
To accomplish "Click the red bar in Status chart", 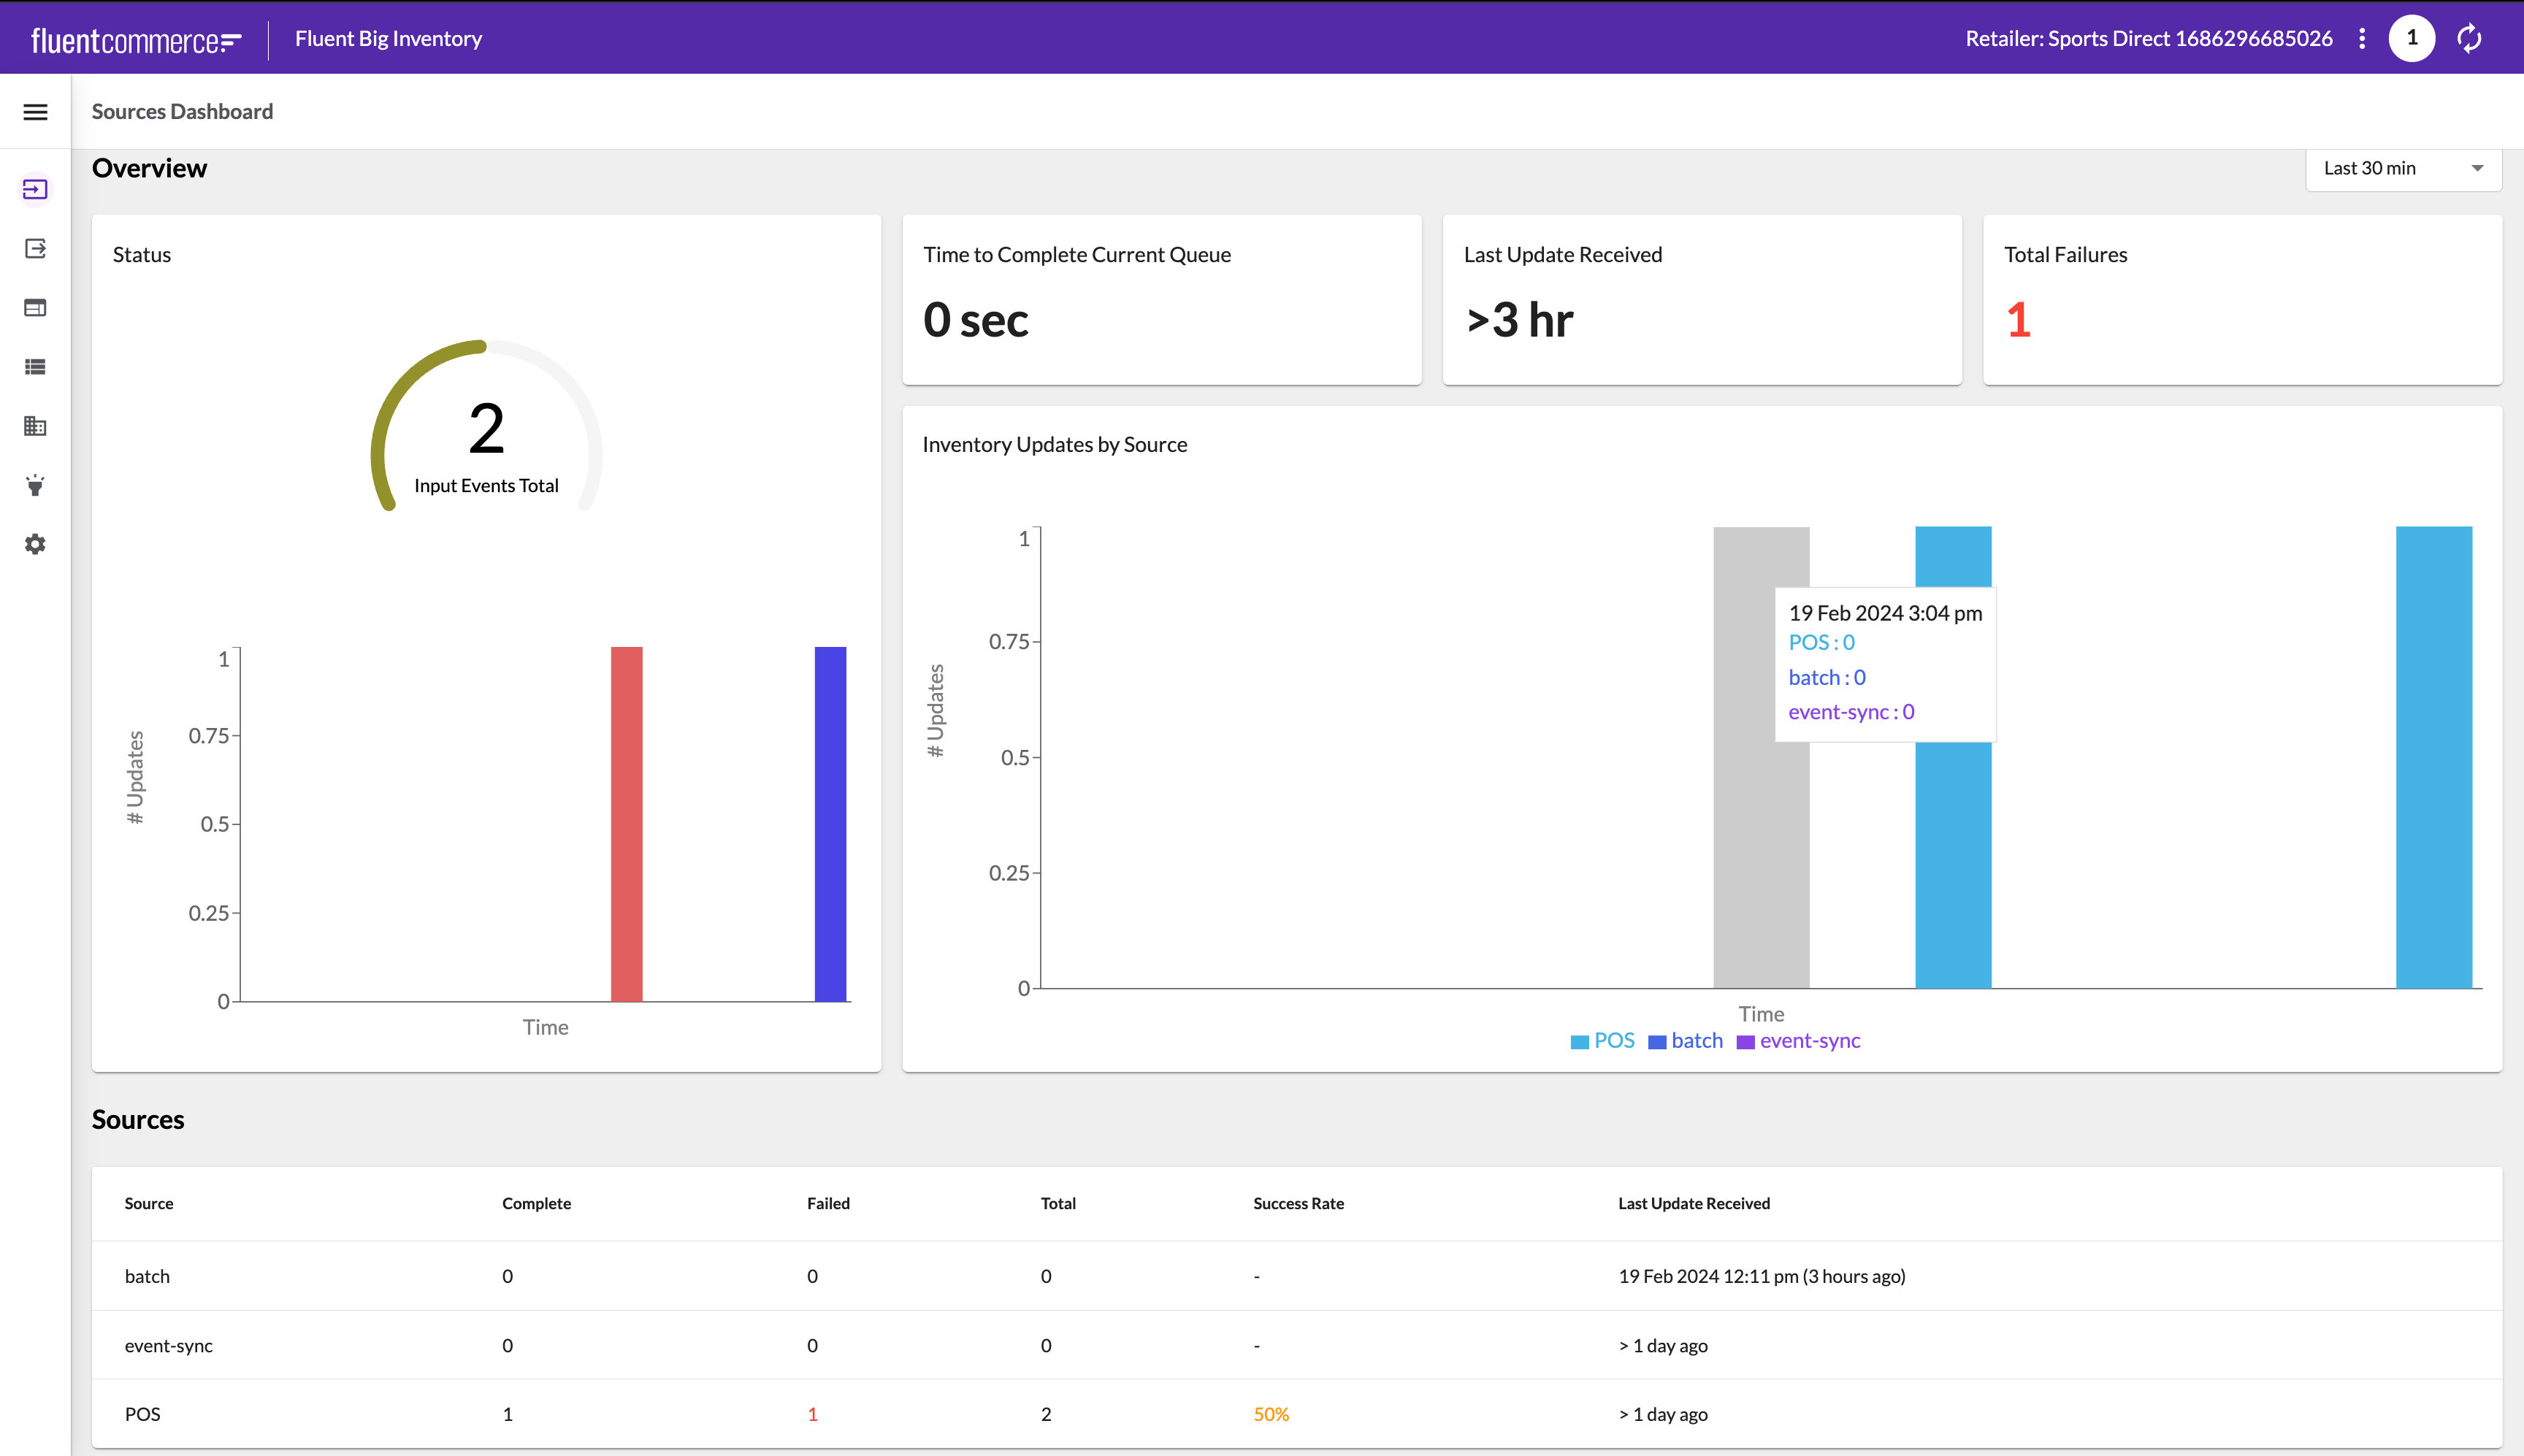I will (627, 823).
